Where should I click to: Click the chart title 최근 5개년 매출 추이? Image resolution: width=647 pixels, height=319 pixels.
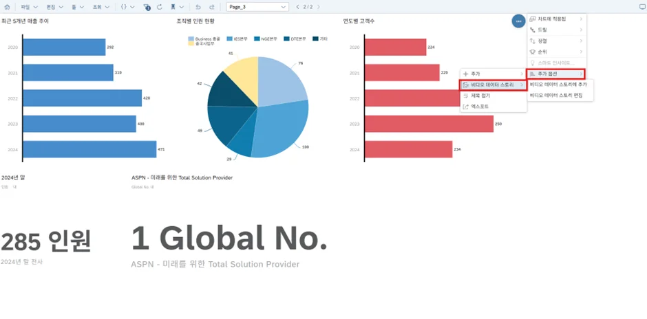pyautogui.click(x=25, y=21)
